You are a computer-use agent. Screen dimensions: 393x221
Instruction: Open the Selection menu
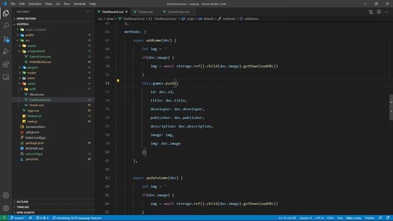(35, 4)
